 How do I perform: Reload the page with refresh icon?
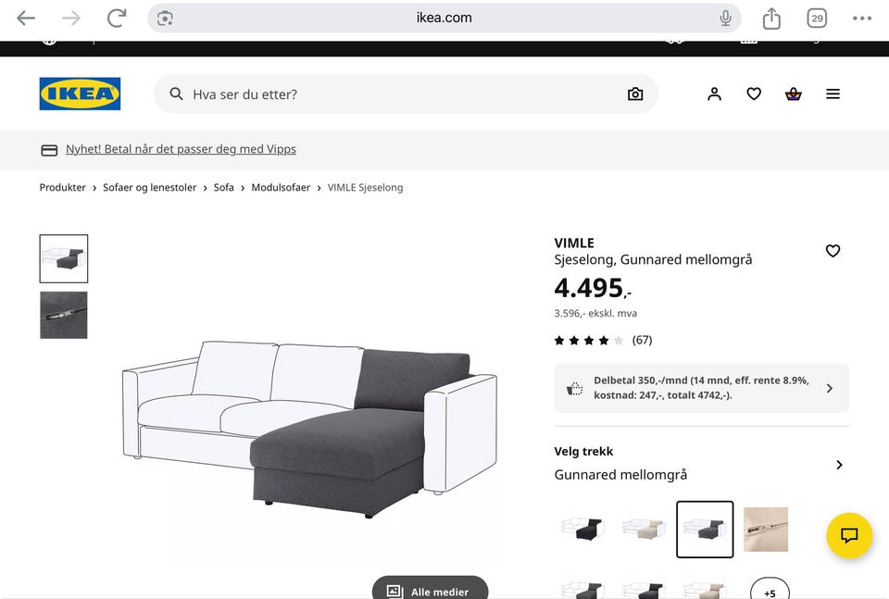[x=117, y=19]
